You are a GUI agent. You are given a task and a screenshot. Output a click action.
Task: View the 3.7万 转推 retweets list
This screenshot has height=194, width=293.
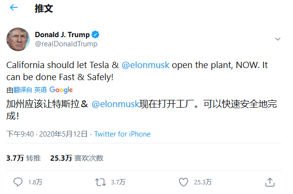tap(24, 158)
